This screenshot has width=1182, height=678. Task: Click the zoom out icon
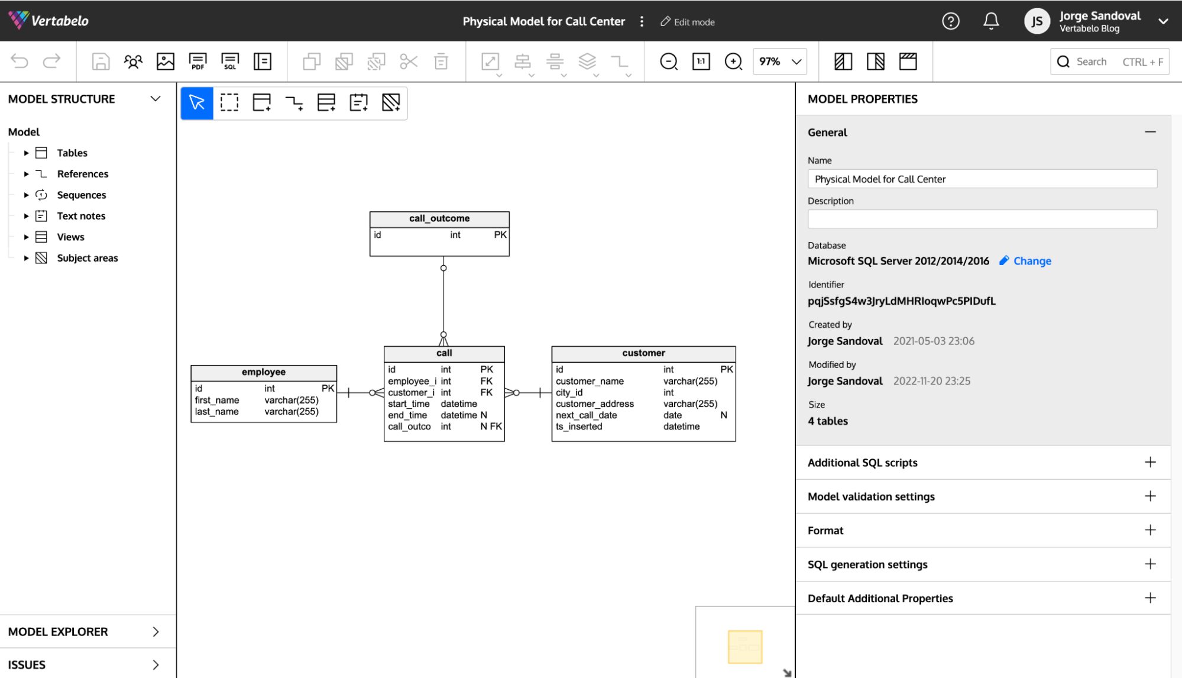(668, 61)
